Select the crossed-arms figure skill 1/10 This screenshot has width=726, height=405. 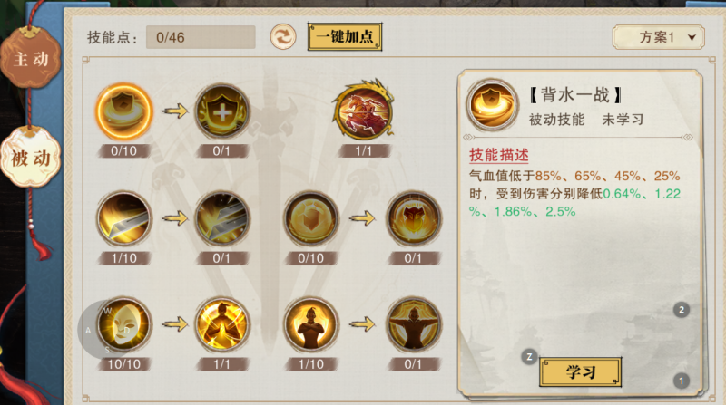tap(311, 324)
